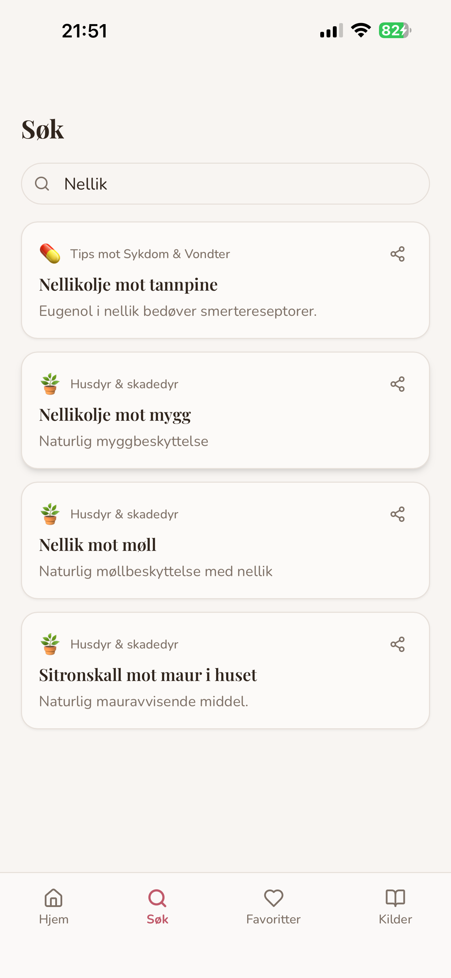Image resolution: width=451 pixels, height=978 pixels.
Task: Open Sitronskall mot maur i huset
Action: [x=225, y=671]
